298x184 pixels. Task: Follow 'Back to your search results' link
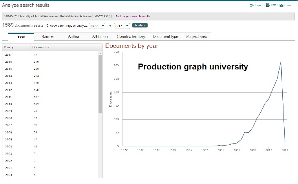pyautogui.click(x=133, y=16)
